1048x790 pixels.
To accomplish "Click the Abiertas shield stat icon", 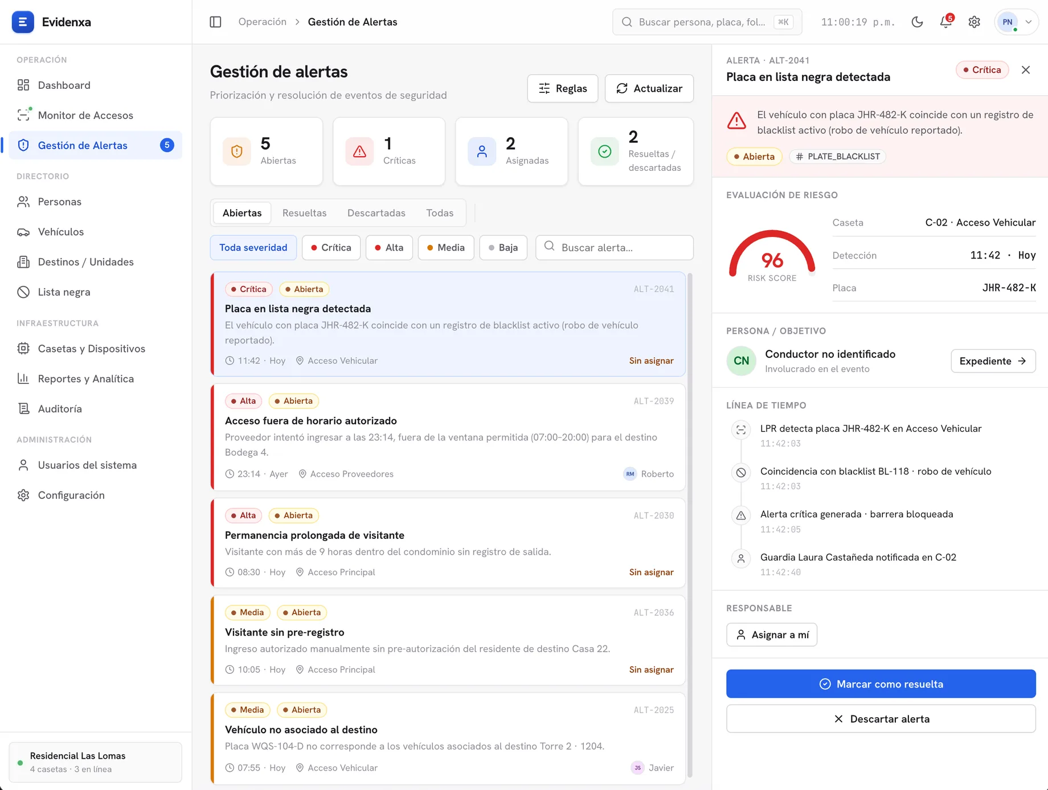I will (237, 152).
